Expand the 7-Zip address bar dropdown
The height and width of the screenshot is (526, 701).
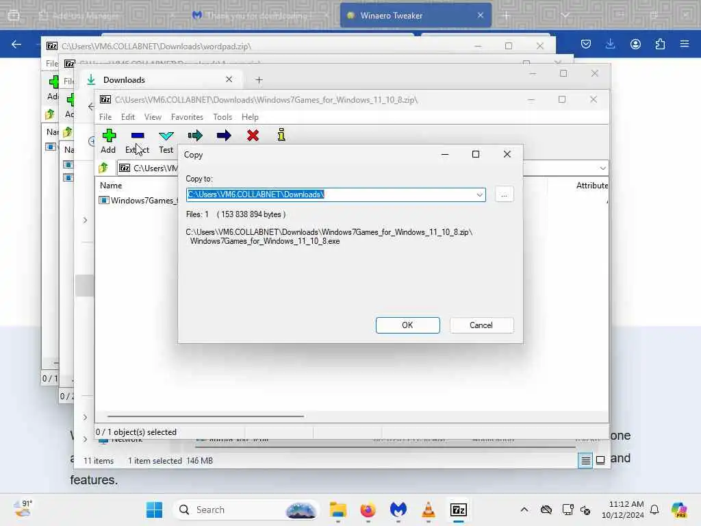tap(602, 168)
